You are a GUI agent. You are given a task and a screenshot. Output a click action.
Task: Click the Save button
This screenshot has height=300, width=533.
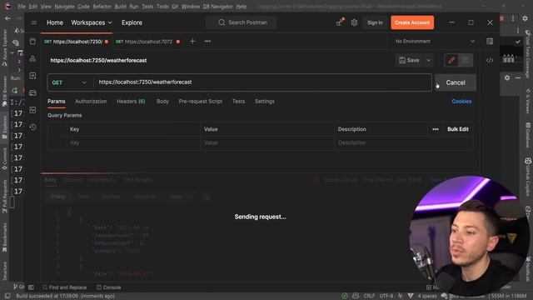(409, 61)
